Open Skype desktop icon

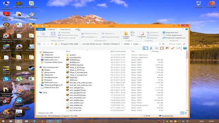coord(6,80)
